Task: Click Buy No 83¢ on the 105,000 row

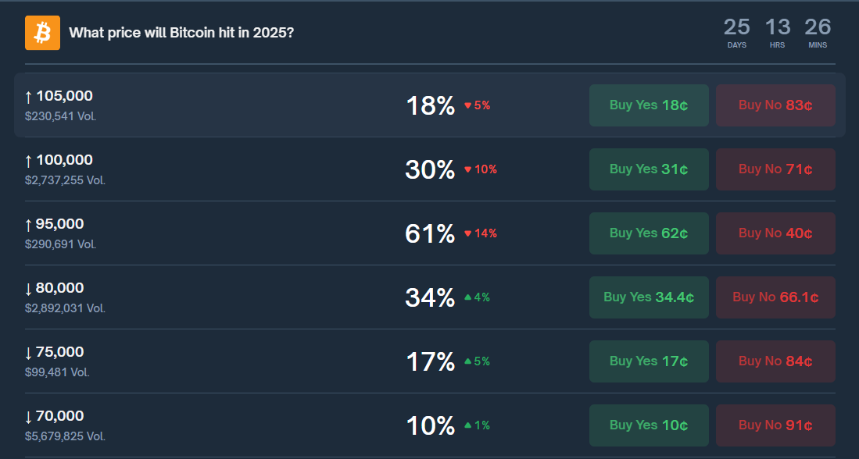Action: coord(775,105)
